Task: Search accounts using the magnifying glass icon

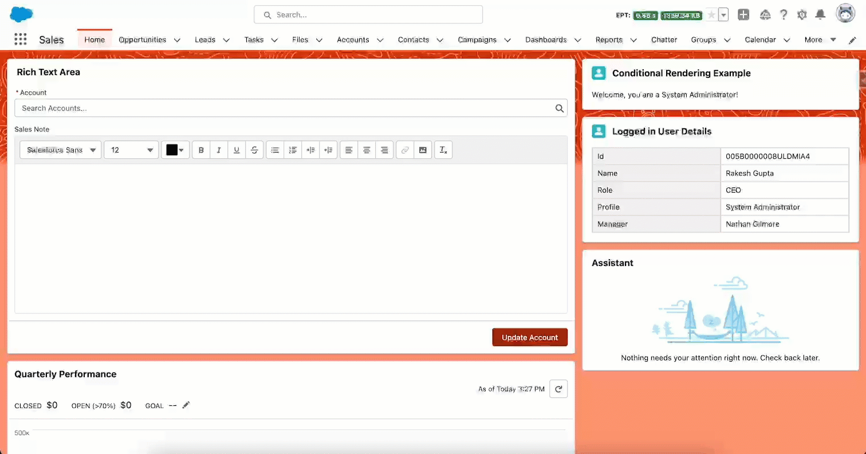Action: 560,108
